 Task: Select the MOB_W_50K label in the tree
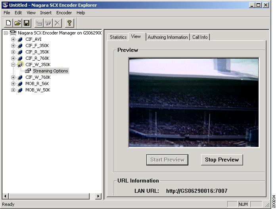[38, 90]
